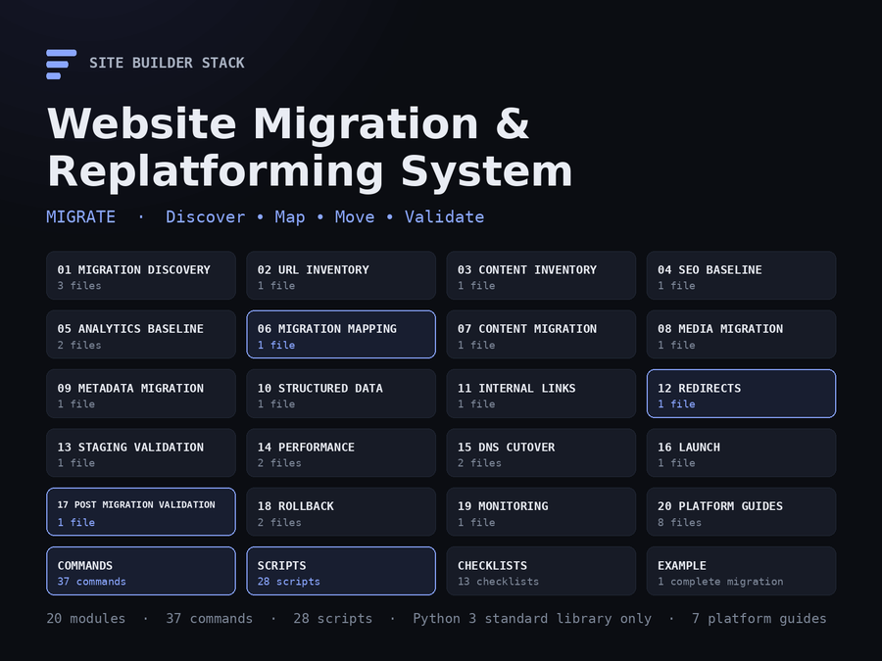Open the 13 Staging Validation card
The height and width of the screenshot is (661, 882).
(140, 452)
